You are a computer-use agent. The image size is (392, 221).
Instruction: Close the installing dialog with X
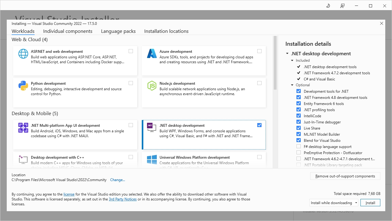pyautogui.click(x=382, y=23)
